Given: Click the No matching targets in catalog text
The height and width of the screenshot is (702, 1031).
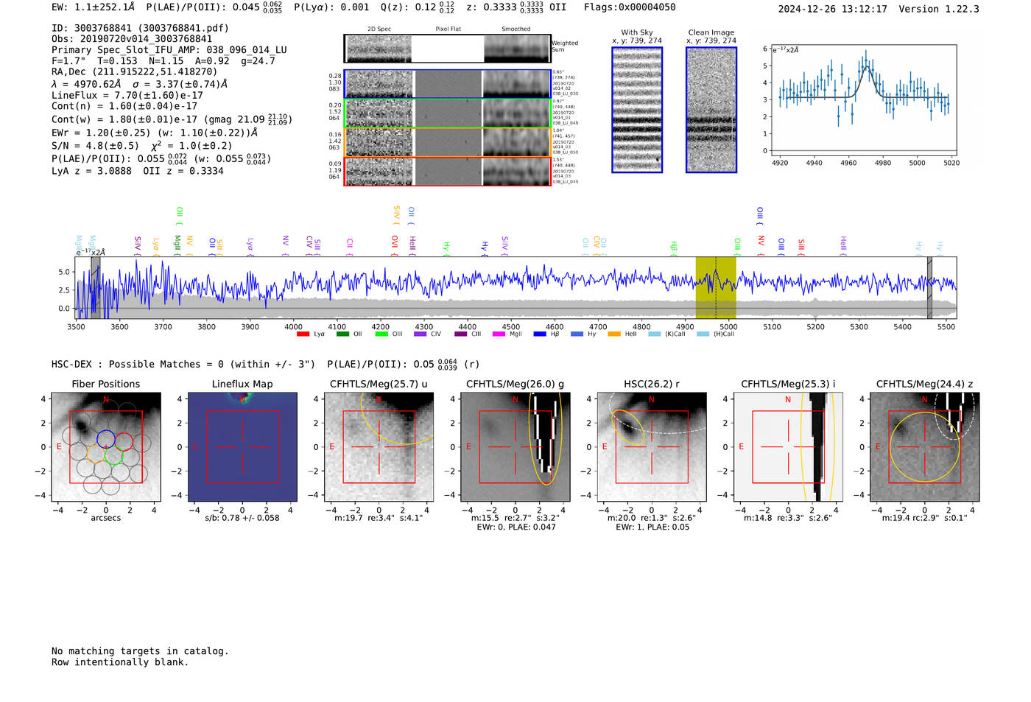Looking at the screenshot, I should (x=140, y=651).
